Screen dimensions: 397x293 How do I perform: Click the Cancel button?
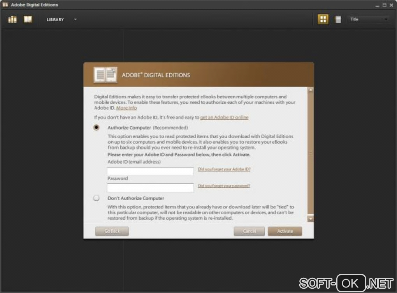(249, 231)
